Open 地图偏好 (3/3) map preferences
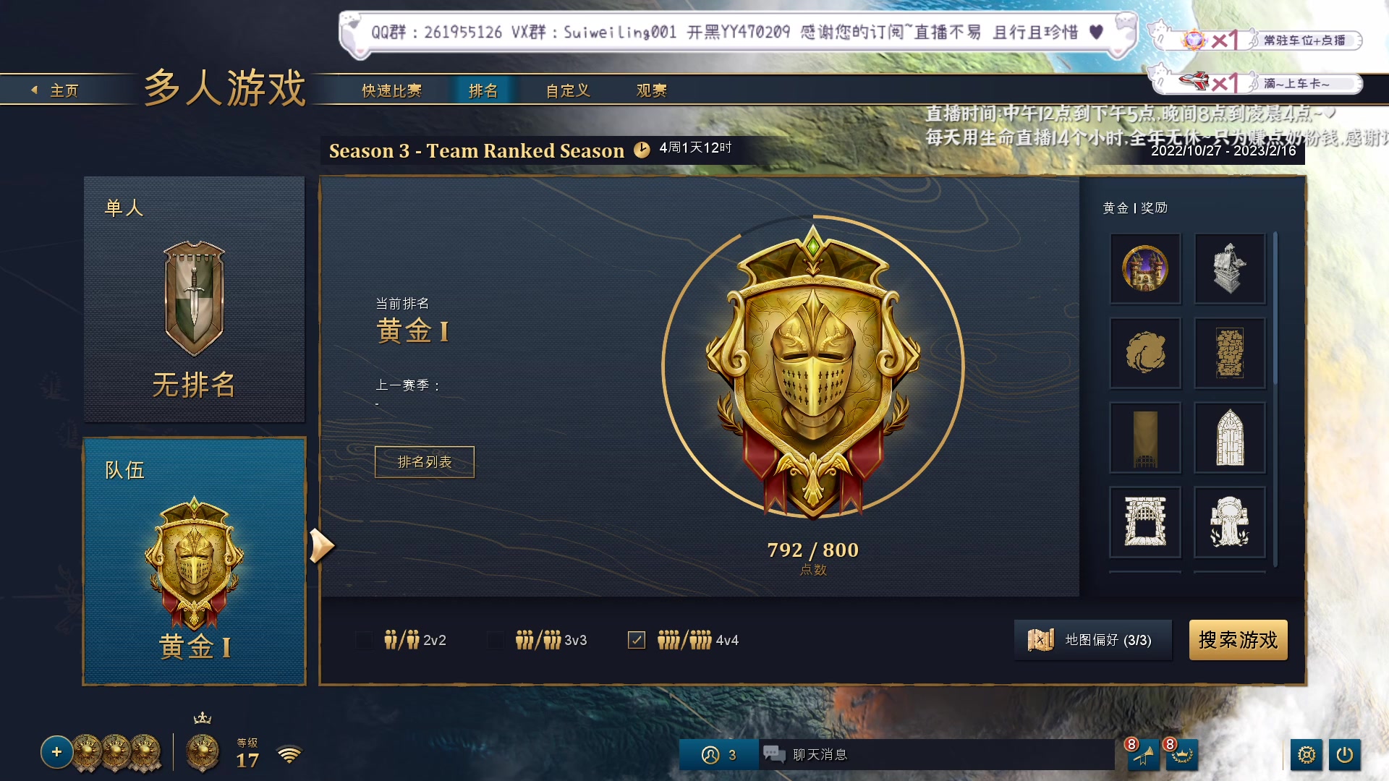1389x781 pixels. (1092, 640)
